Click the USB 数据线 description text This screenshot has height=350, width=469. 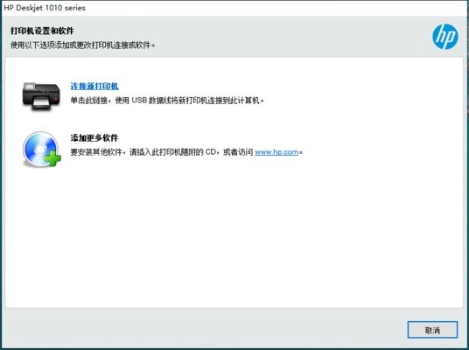167,101
